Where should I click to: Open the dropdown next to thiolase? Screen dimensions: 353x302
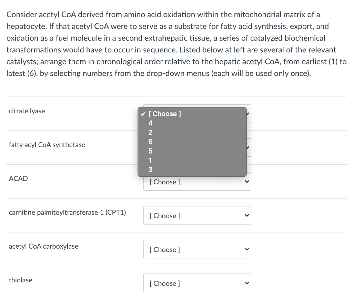click(x=197, y=283)
